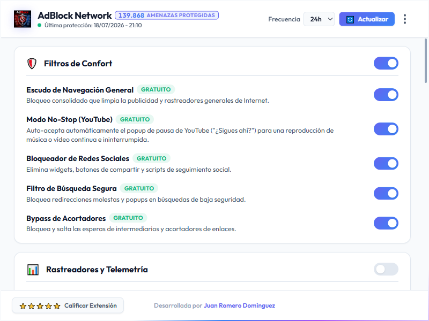Viewport: 429px width, 321px height.
Task: Turn off Modo No-Stop (YouTube) switch
Action: coord(386,129)
